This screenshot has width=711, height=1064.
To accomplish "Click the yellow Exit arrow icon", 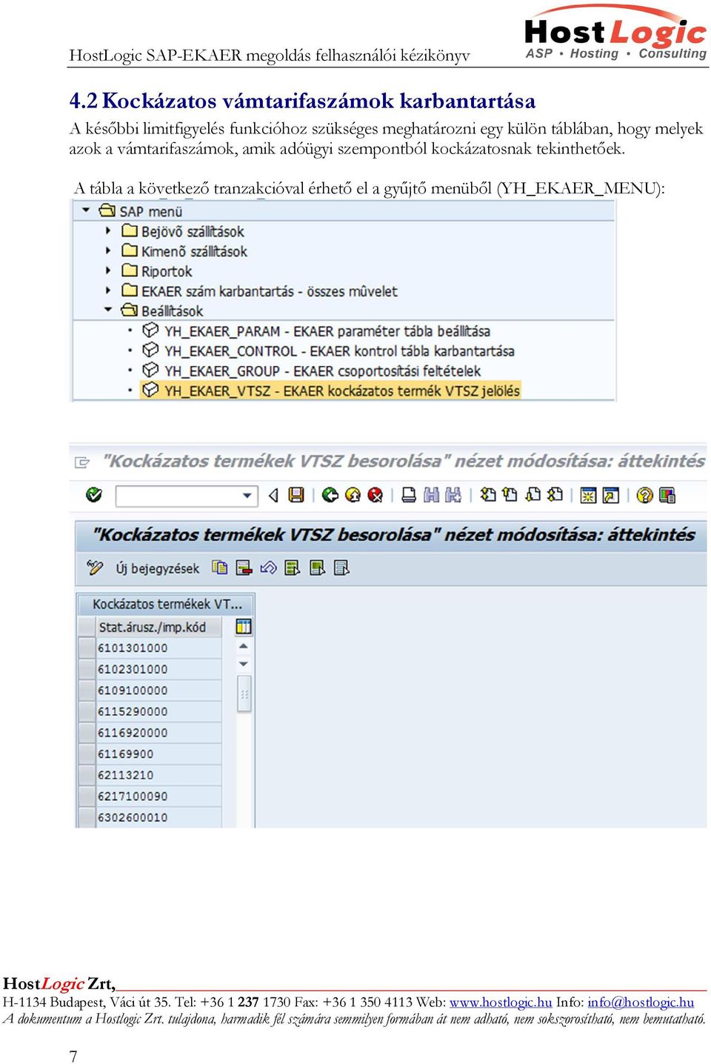I will 353,495.
